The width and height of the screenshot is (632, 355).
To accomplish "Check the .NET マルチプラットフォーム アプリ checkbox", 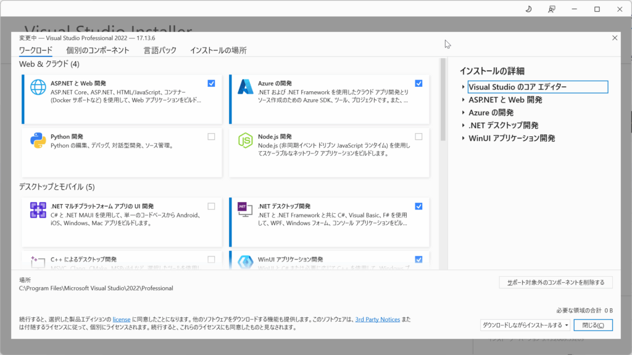I will [x=211, y=206].
